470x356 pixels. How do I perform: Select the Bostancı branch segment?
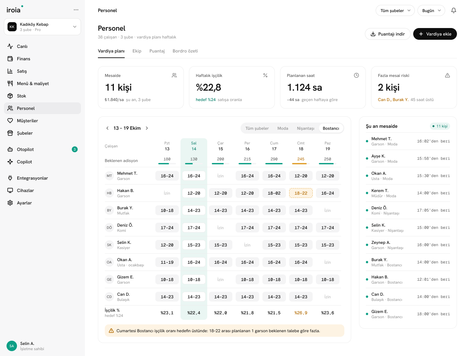(x=331, y=128)
